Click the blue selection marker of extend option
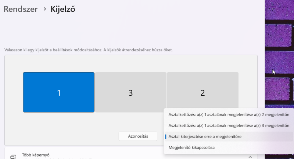 click(x=166, y=137)
